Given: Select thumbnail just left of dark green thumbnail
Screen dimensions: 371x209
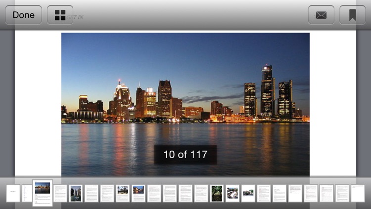Looking at the screenshot, I should coord(201,193).
